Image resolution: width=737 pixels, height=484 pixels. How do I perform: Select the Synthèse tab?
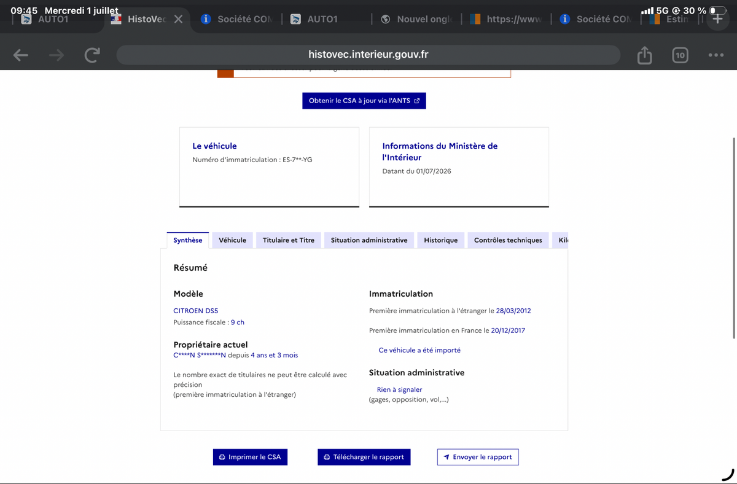pos(188,240)
